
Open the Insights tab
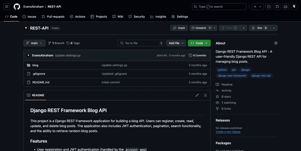pos(158,17)
